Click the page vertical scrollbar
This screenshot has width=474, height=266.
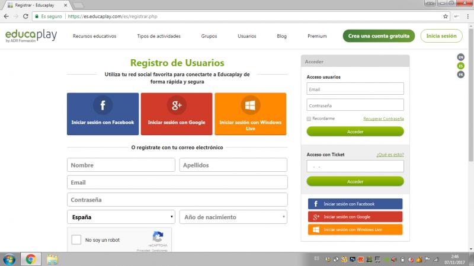click(x=471, y=94)
